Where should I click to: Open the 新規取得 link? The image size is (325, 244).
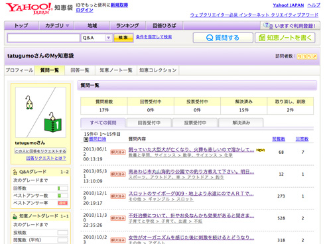(x=119, y=5)
